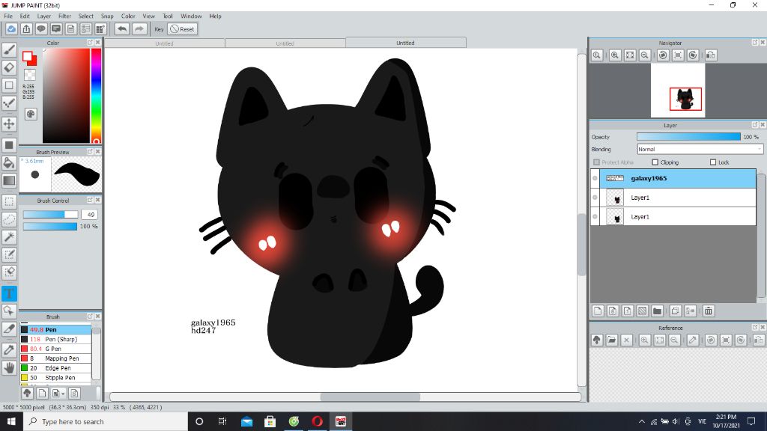767x431 pixels.
Task: Select the Stipple Pen brush
Action: tap(55, 378)
